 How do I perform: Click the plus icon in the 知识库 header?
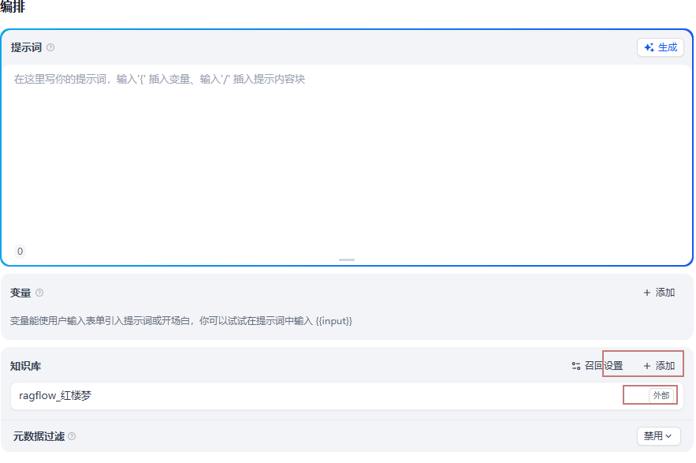tap(648, 364)
